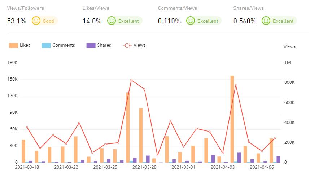310x172 pixels.
Task: Click the orange Likes legend swatch
Action: pos(14,46)
